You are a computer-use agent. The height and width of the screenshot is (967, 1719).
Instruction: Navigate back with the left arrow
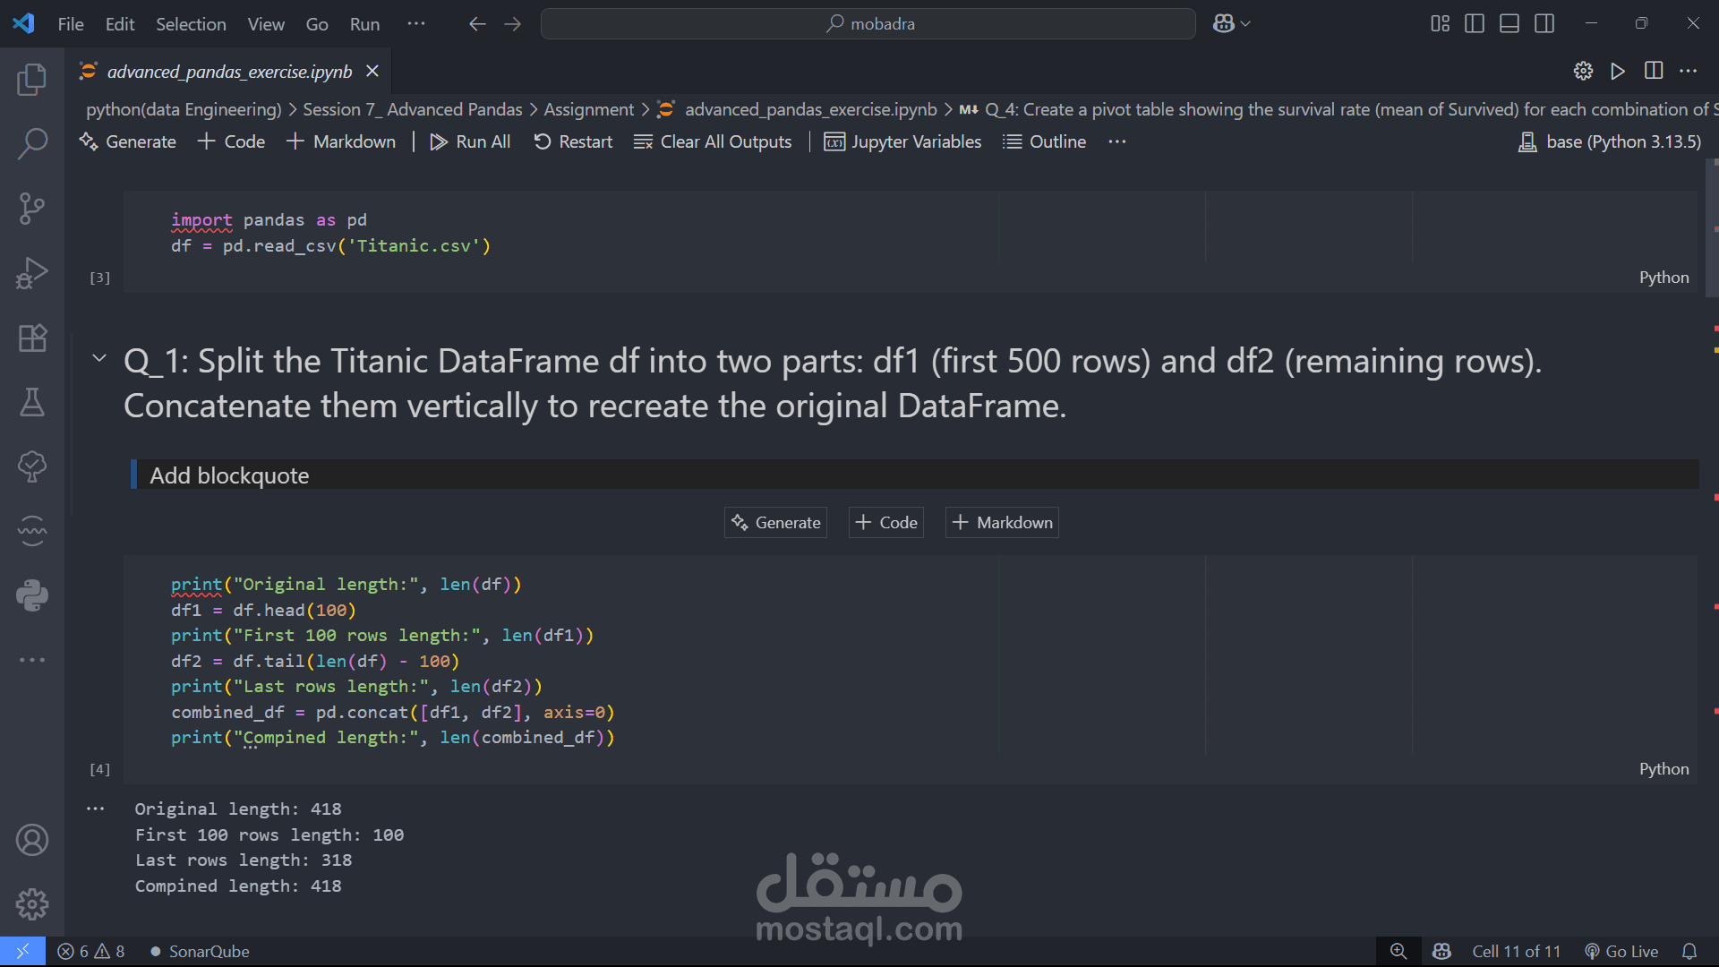tap(477, 24)
